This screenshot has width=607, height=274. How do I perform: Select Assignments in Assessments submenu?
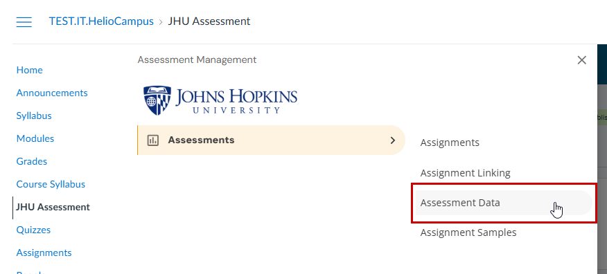(x=450, y=143)
